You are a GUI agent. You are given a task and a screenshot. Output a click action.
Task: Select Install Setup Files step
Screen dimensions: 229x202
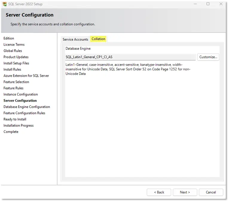point(16,63)
